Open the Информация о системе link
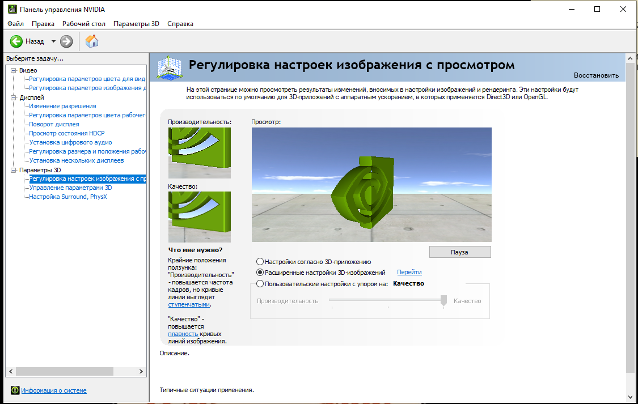638x404 pixels. (54, 390)
